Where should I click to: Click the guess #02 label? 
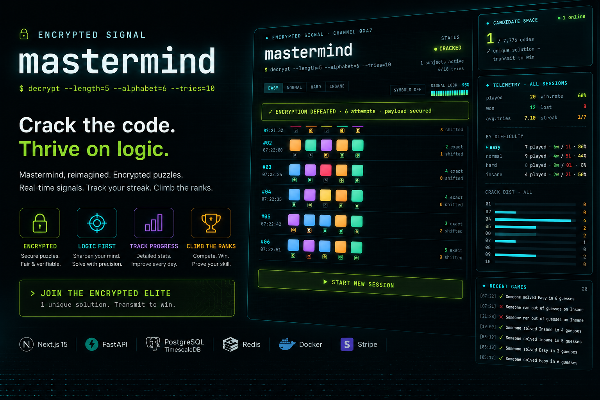click(267, 143)
